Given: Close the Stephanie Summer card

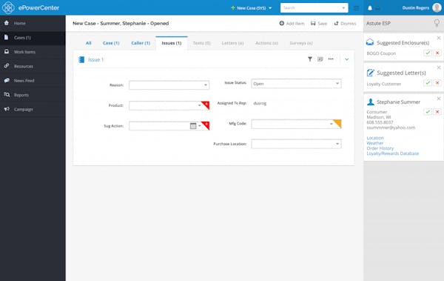Looking at the screenshot, I should (439, 99).
